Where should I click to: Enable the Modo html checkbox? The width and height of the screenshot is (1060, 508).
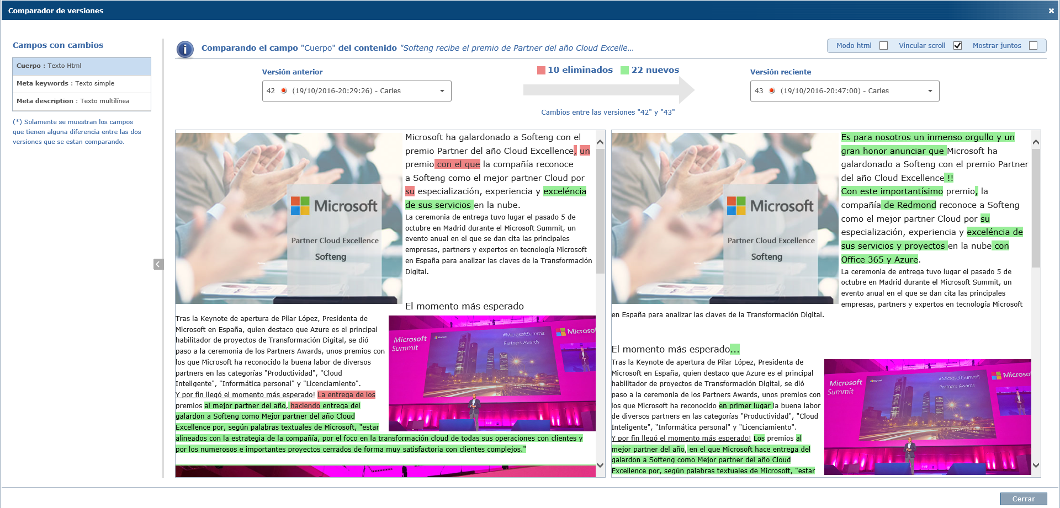click(x=883, y=46)
